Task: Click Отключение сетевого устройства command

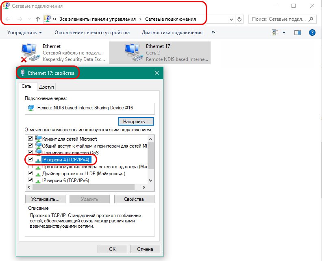Action: coord(92,33)
